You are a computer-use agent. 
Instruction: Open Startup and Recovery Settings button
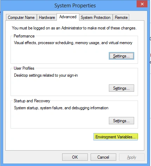122,121
